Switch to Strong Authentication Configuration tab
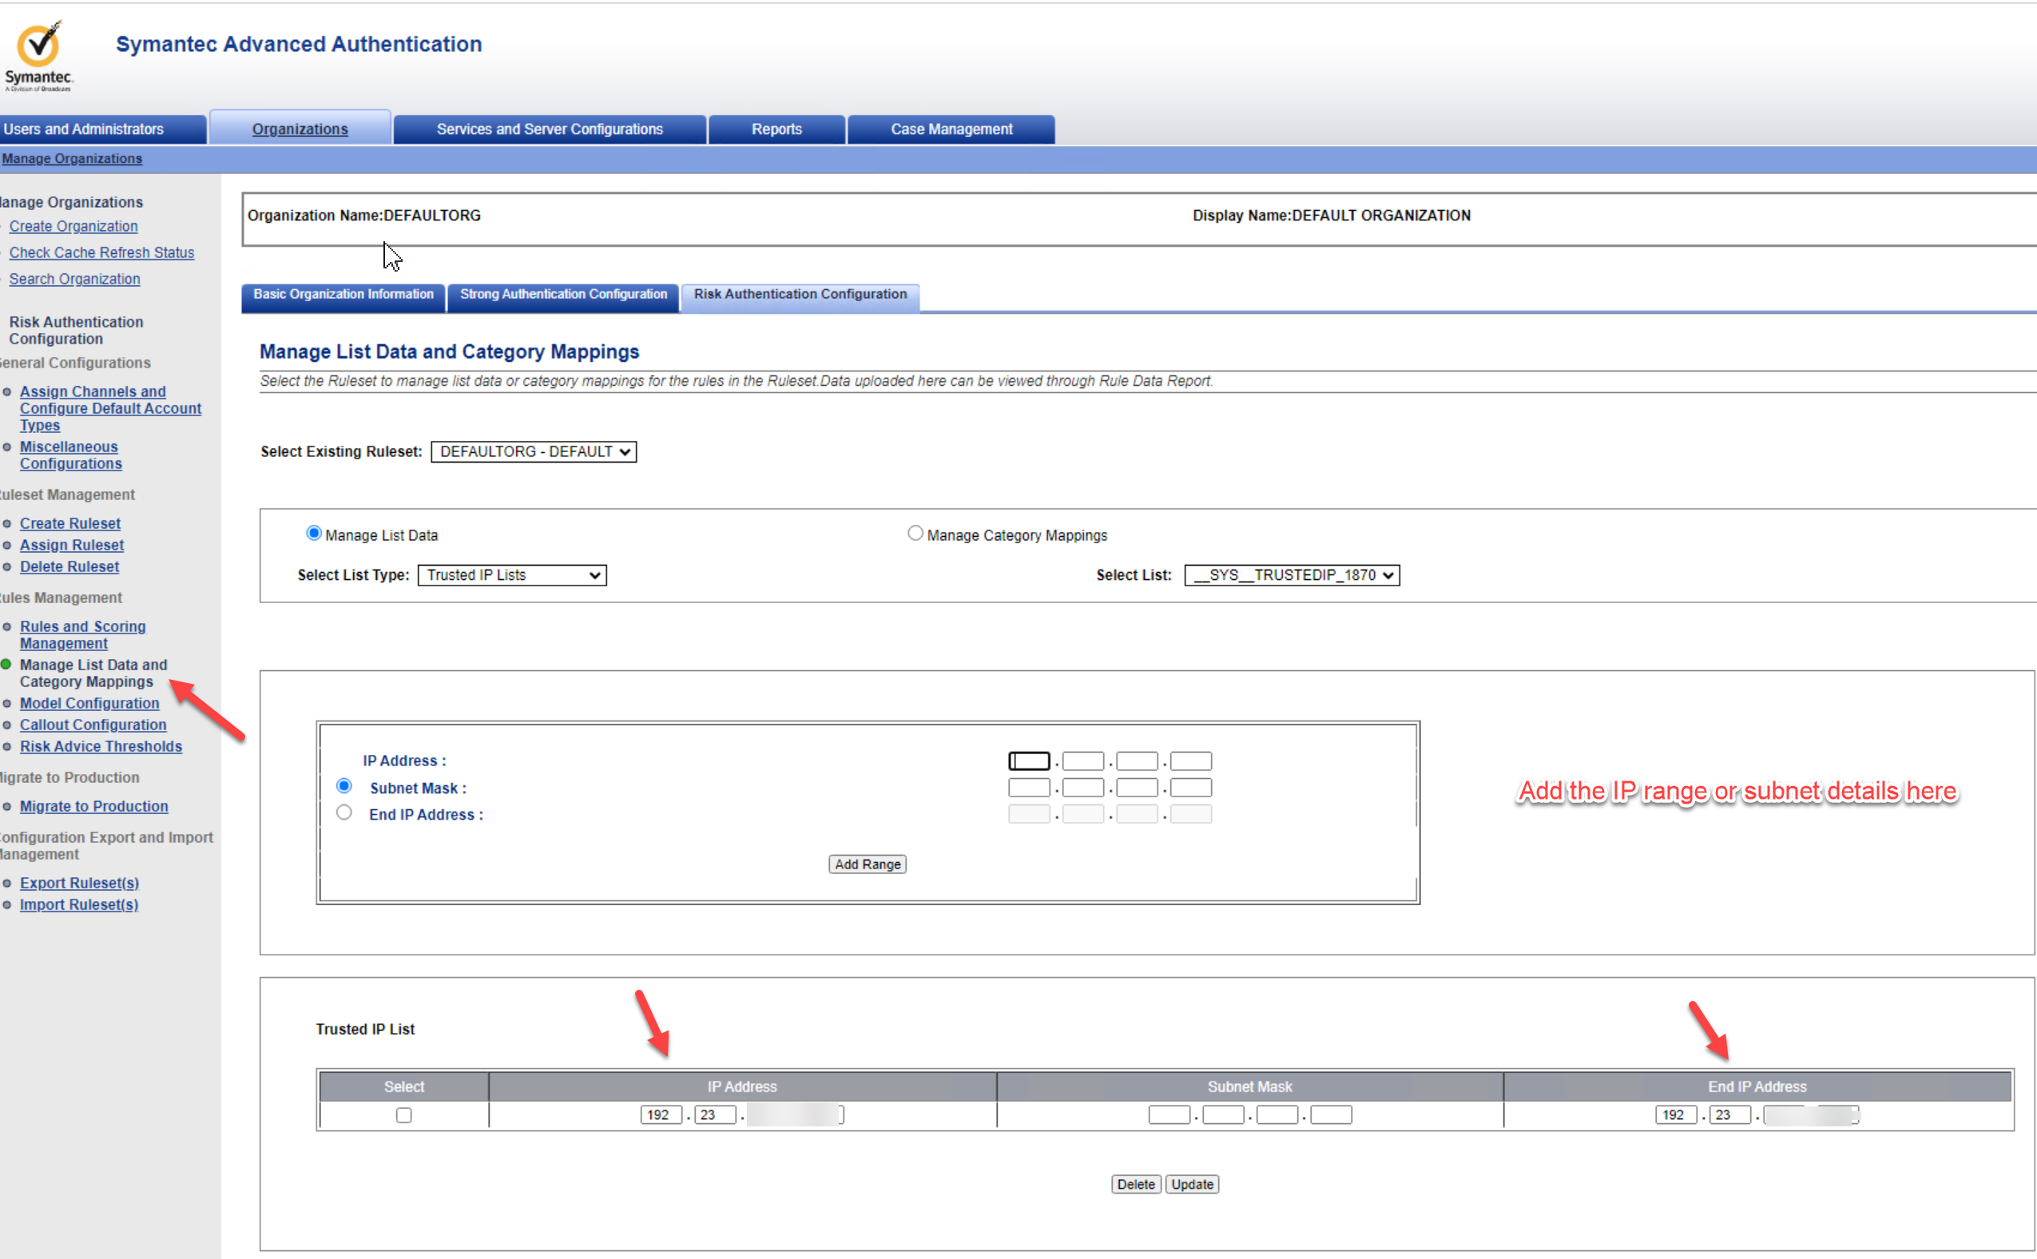This screenshot has width=2037, height=1259. point(563,295)
